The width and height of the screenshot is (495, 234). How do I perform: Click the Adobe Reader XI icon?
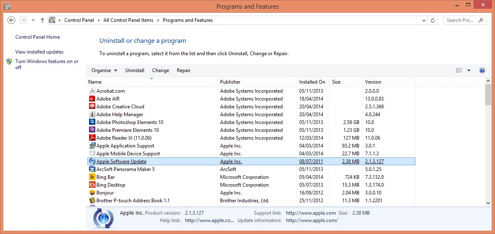(x=92, y=138)
